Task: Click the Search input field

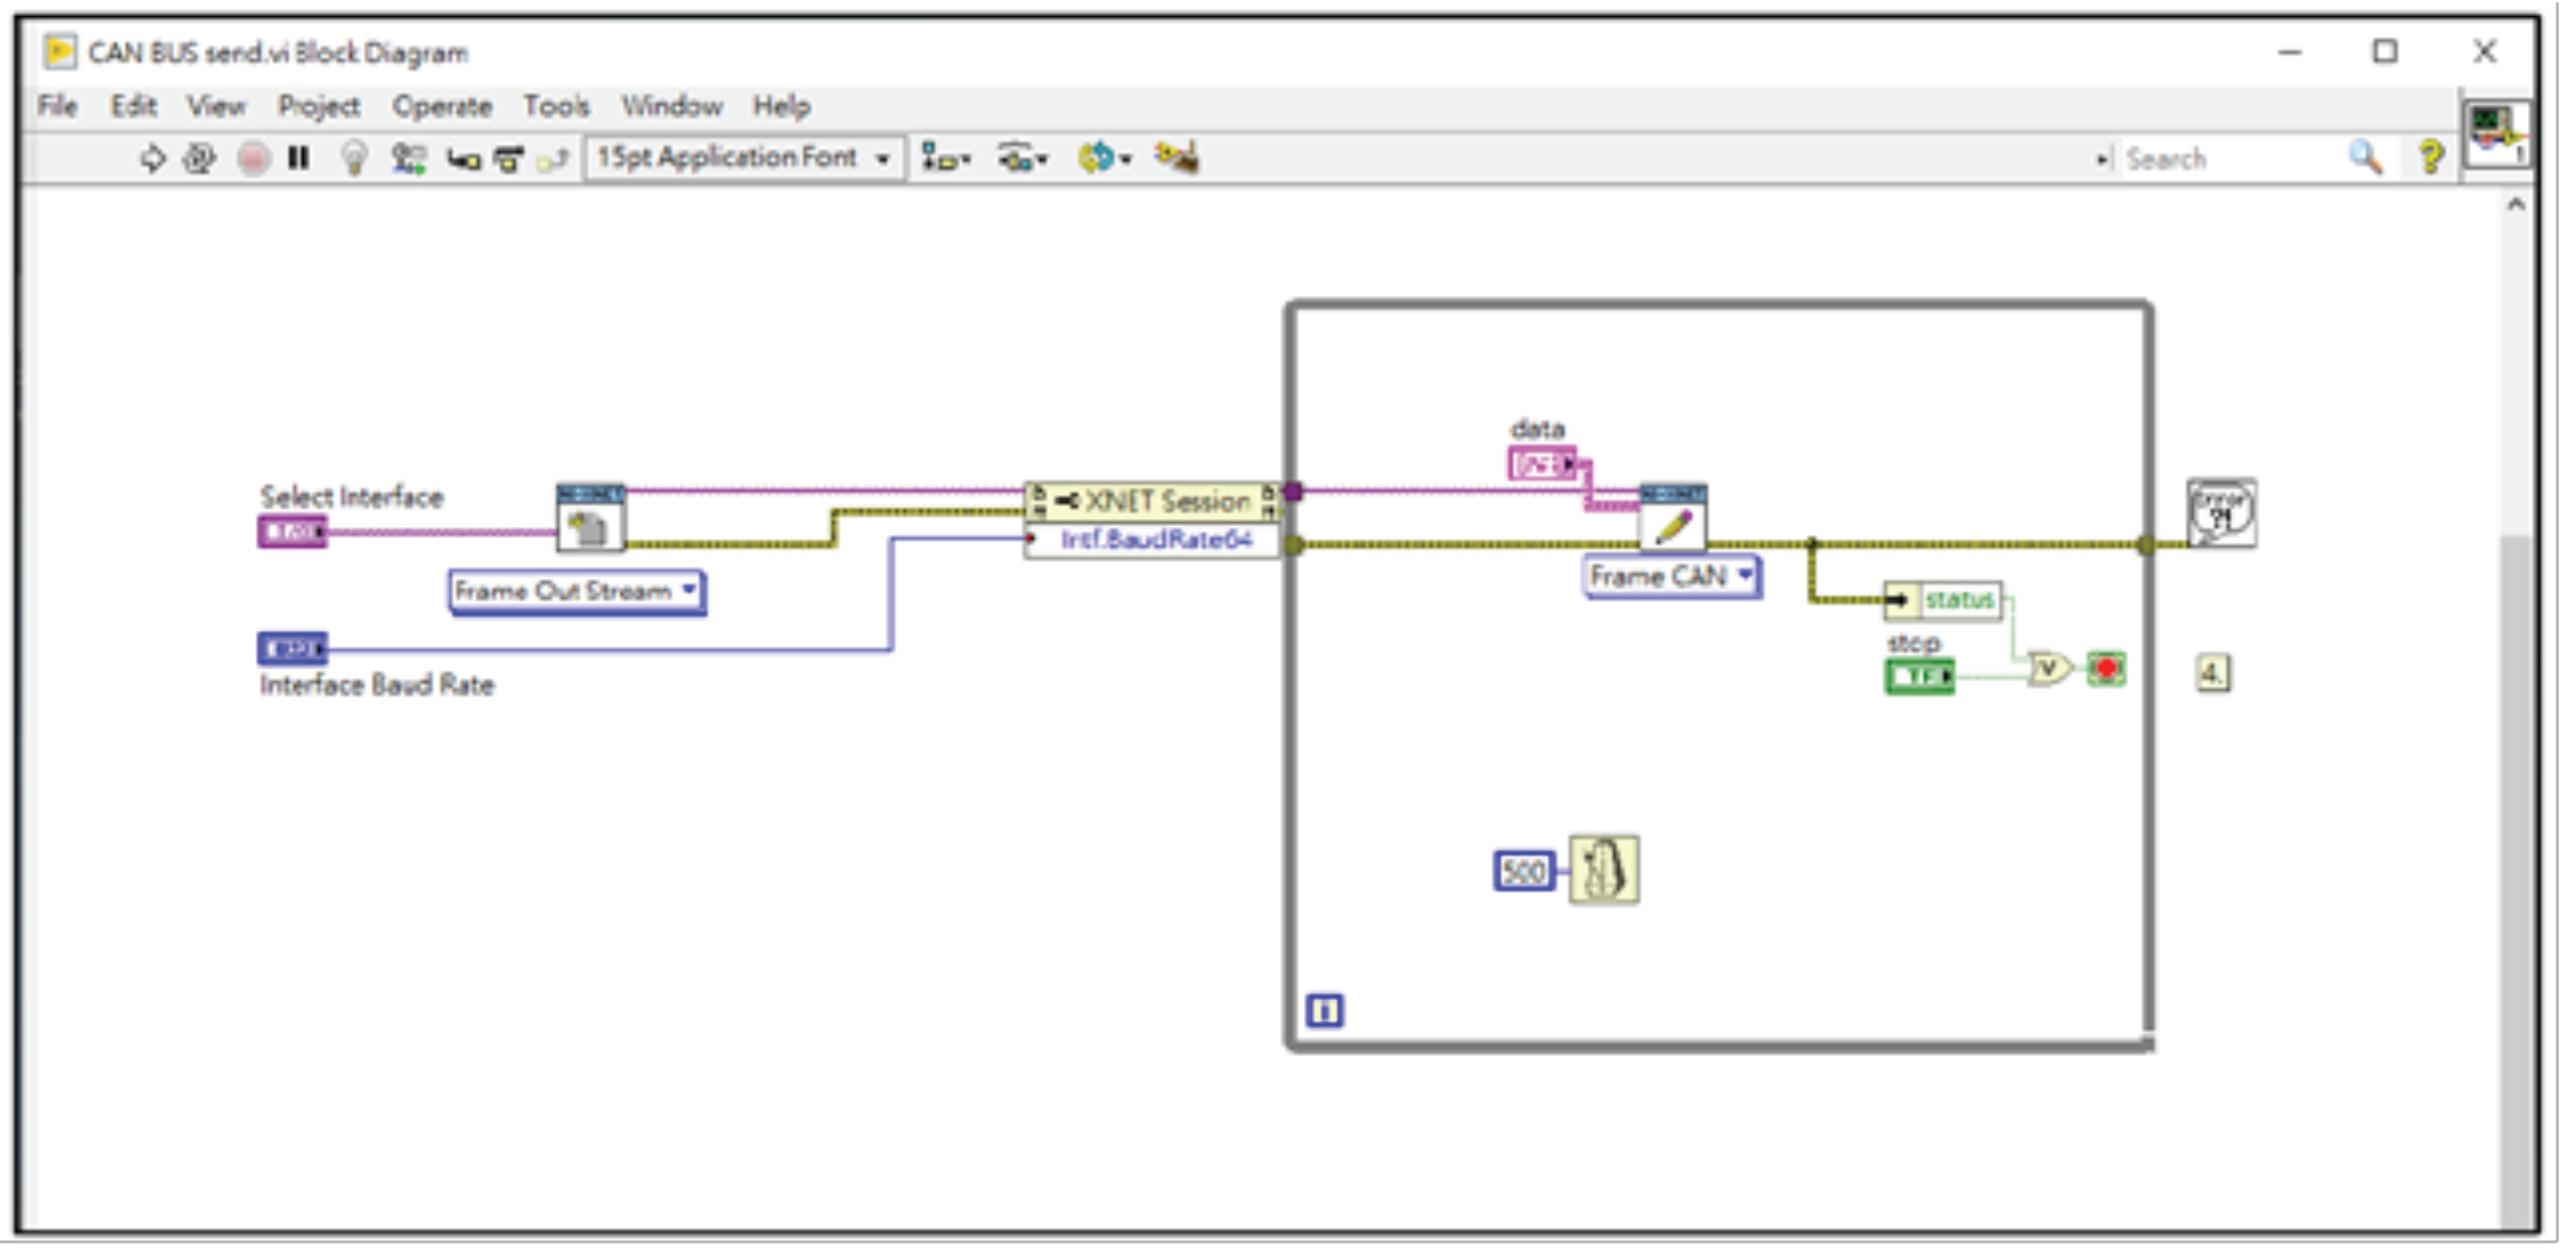Action: [x=2230, y=158]
